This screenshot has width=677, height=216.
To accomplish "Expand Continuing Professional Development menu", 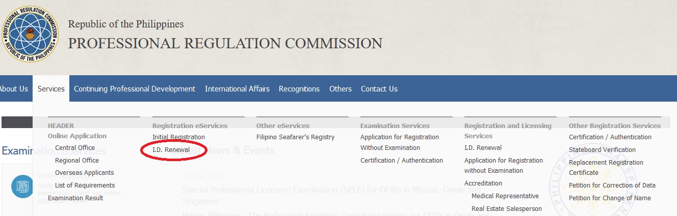I will pyautogui.click(x=135, y=89).
